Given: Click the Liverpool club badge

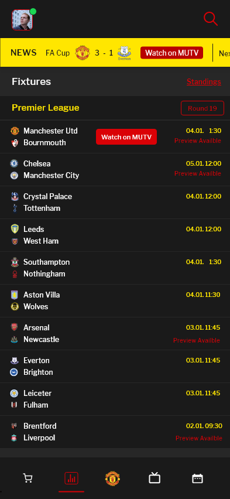Looking at the screenshot, I should pos(13,438).
